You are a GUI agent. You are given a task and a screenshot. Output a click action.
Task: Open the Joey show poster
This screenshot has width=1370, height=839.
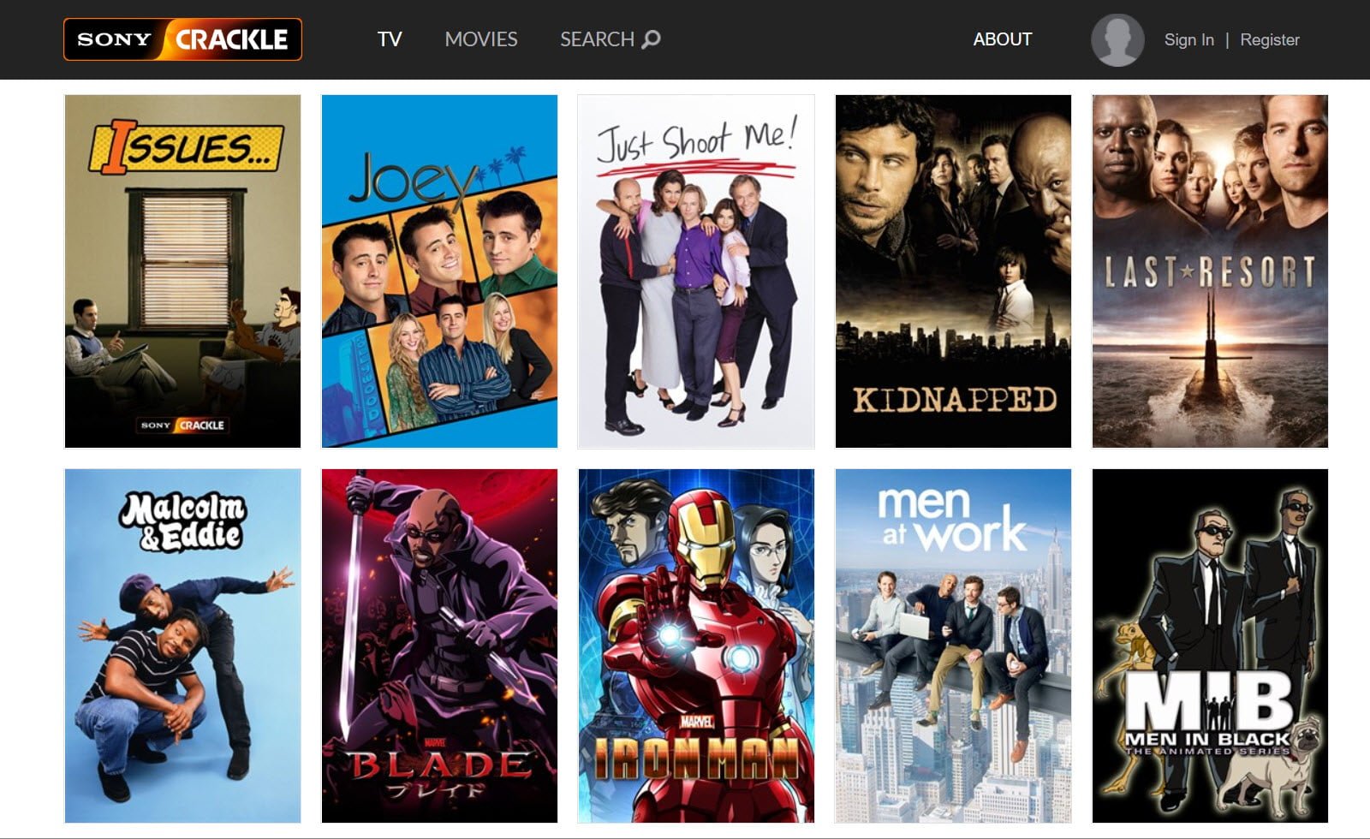tap(439, 271)
